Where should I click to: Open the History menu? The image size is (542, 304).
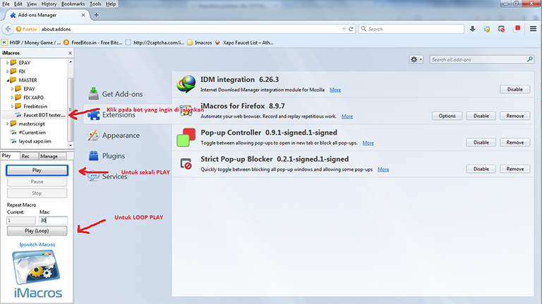click(49, 4)
